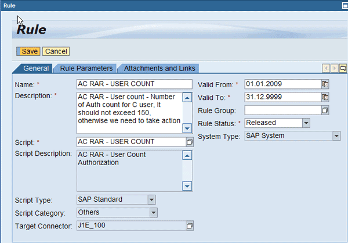Click the Save button

(x=29, y=51)
